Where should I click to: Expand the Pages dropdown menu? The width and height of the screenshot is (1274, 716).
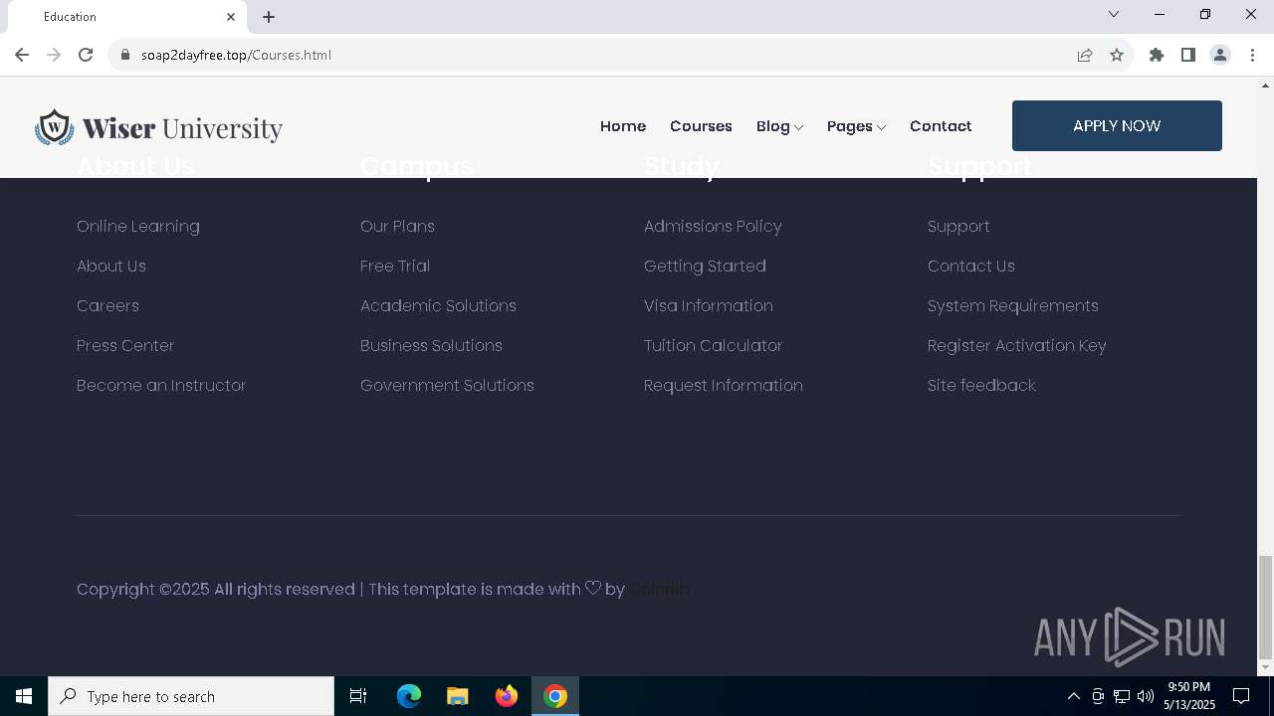tap(856, 126)
